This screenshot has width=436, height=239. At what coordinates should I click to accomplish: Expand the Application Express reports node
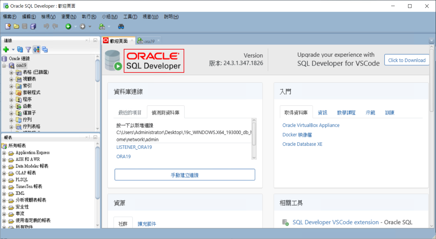pos(4,153)
